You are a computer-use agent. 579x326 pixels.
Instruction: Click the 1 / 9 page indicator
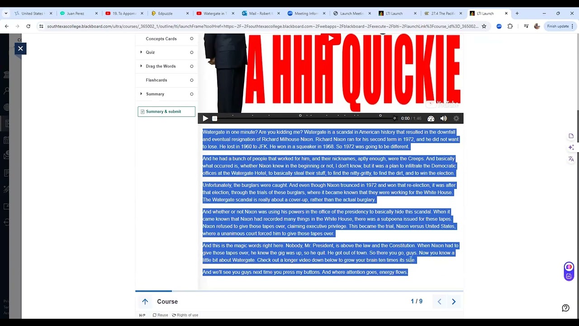coord(417,302)
